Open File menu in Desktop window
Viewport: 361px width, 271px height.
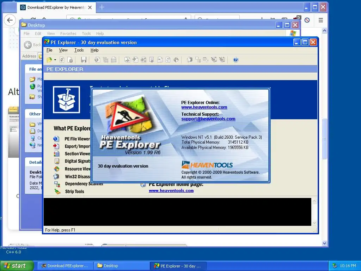pos(26,34)
